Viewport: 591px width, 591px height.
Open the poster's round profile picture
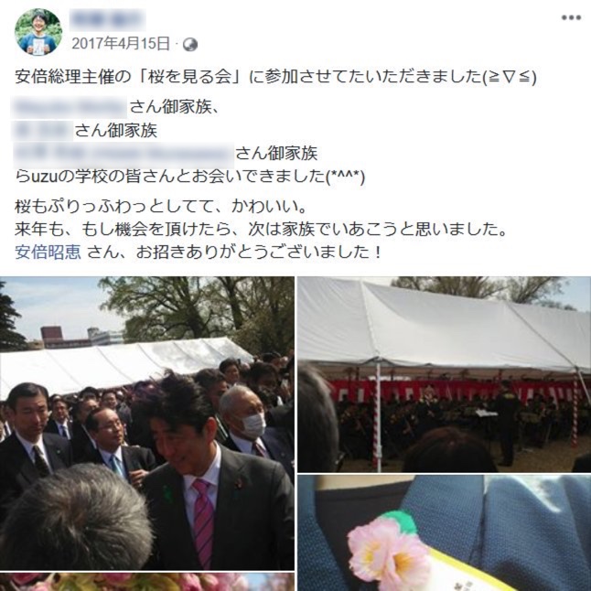[38, 32]
